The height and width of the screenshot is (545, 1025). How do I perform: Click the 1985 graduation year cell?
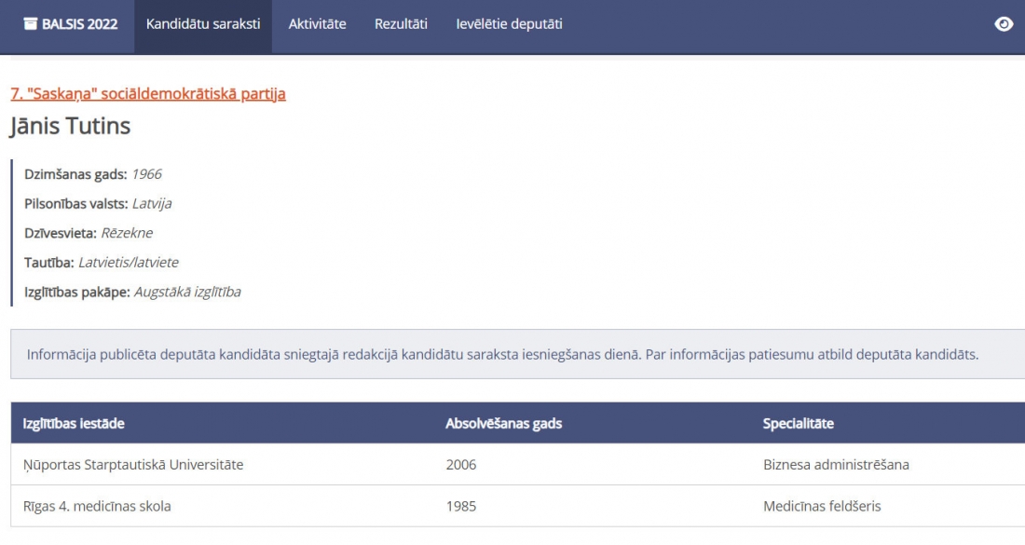(x=460, y=506)
